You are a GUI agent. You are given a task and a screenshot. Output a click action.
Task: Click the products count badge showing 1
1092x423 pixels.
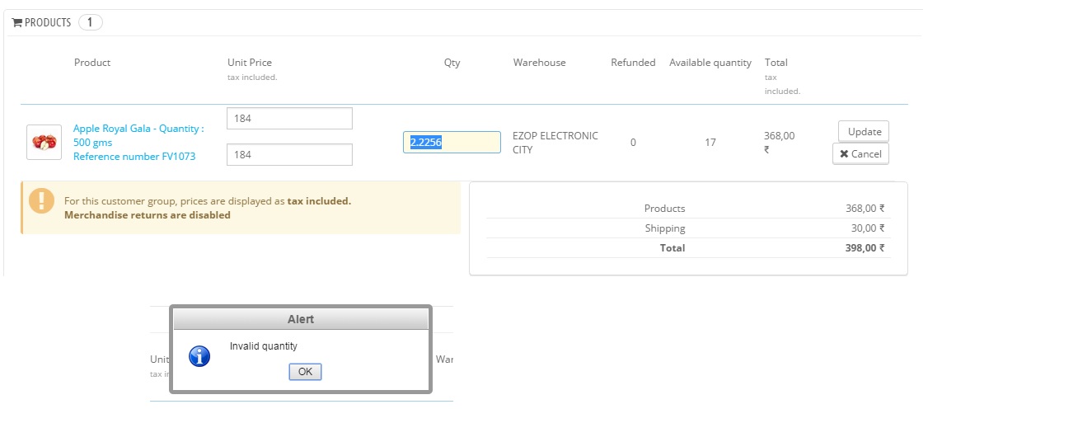tap(90, 22)
